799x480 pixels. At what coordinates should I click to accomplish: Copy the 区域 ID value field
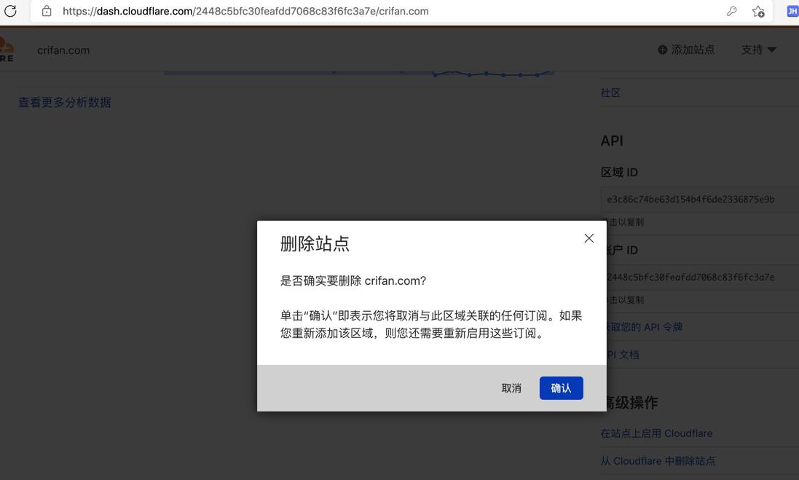(x=700, y=200)
